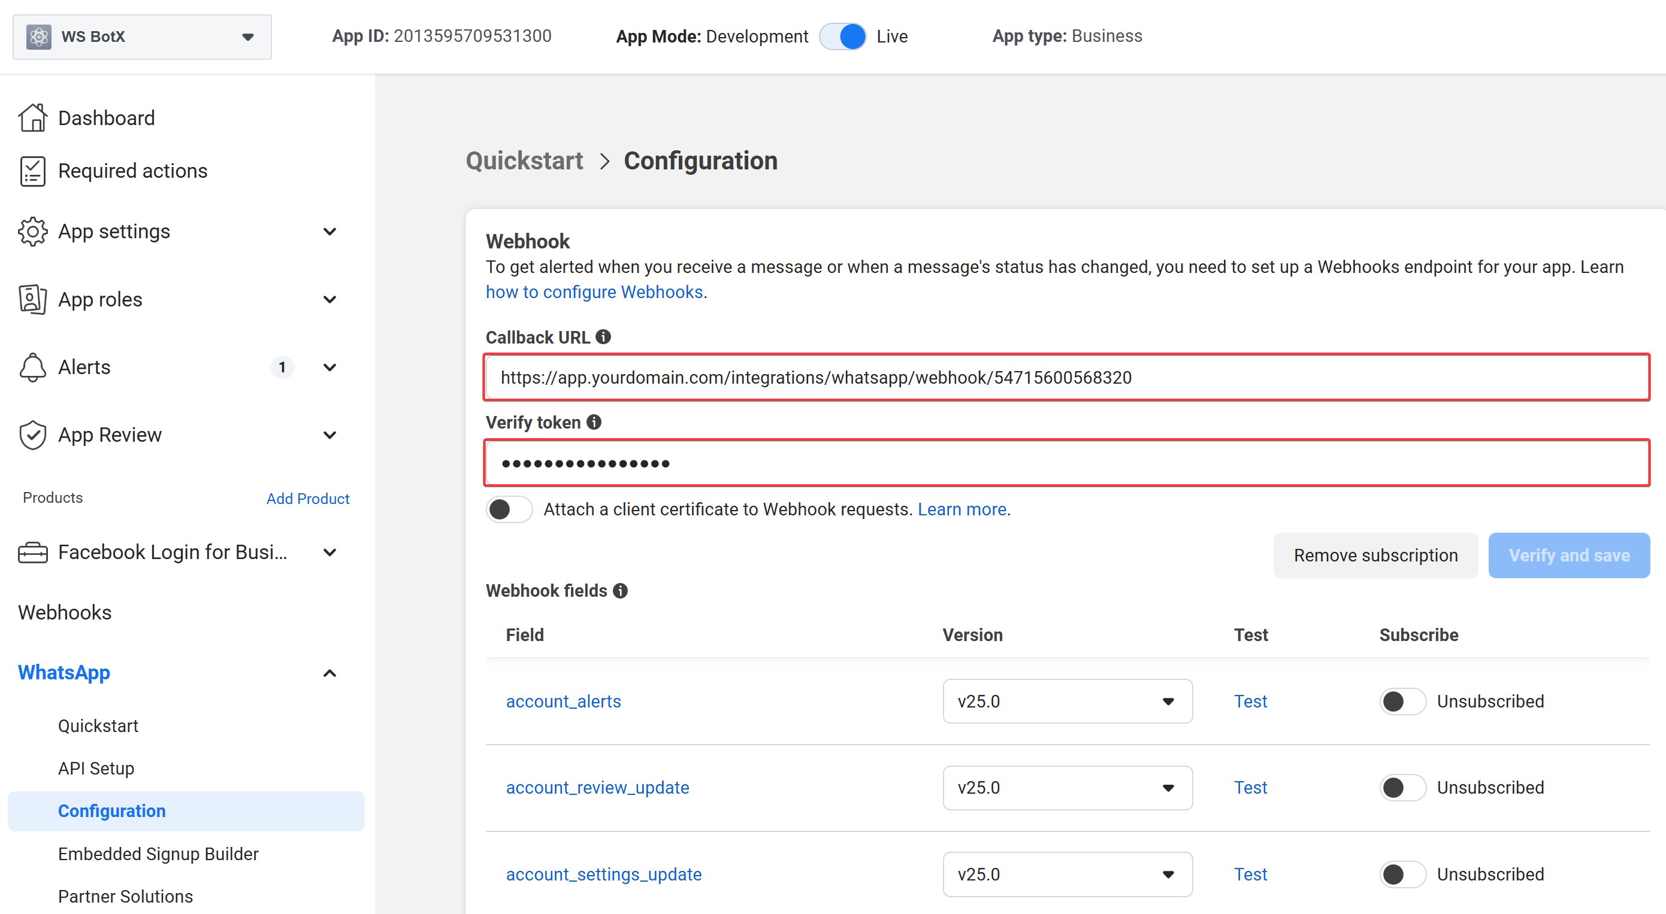This screenshot has width=1666, height=914.
Task: Open WhatsApp Quickstart submenu item
Action: click(98, 726)
